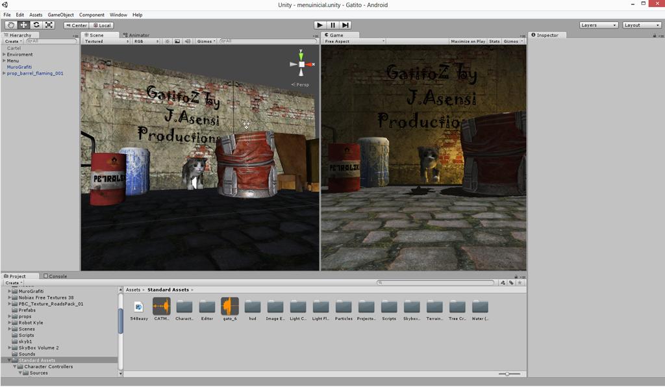Select the Move tool
Viewport: 665px width, 387px height.
click(24, 25)
